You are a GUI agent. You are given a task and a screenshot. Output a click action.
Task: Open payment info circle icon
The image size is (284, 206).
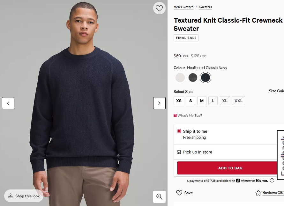[272, 181]
